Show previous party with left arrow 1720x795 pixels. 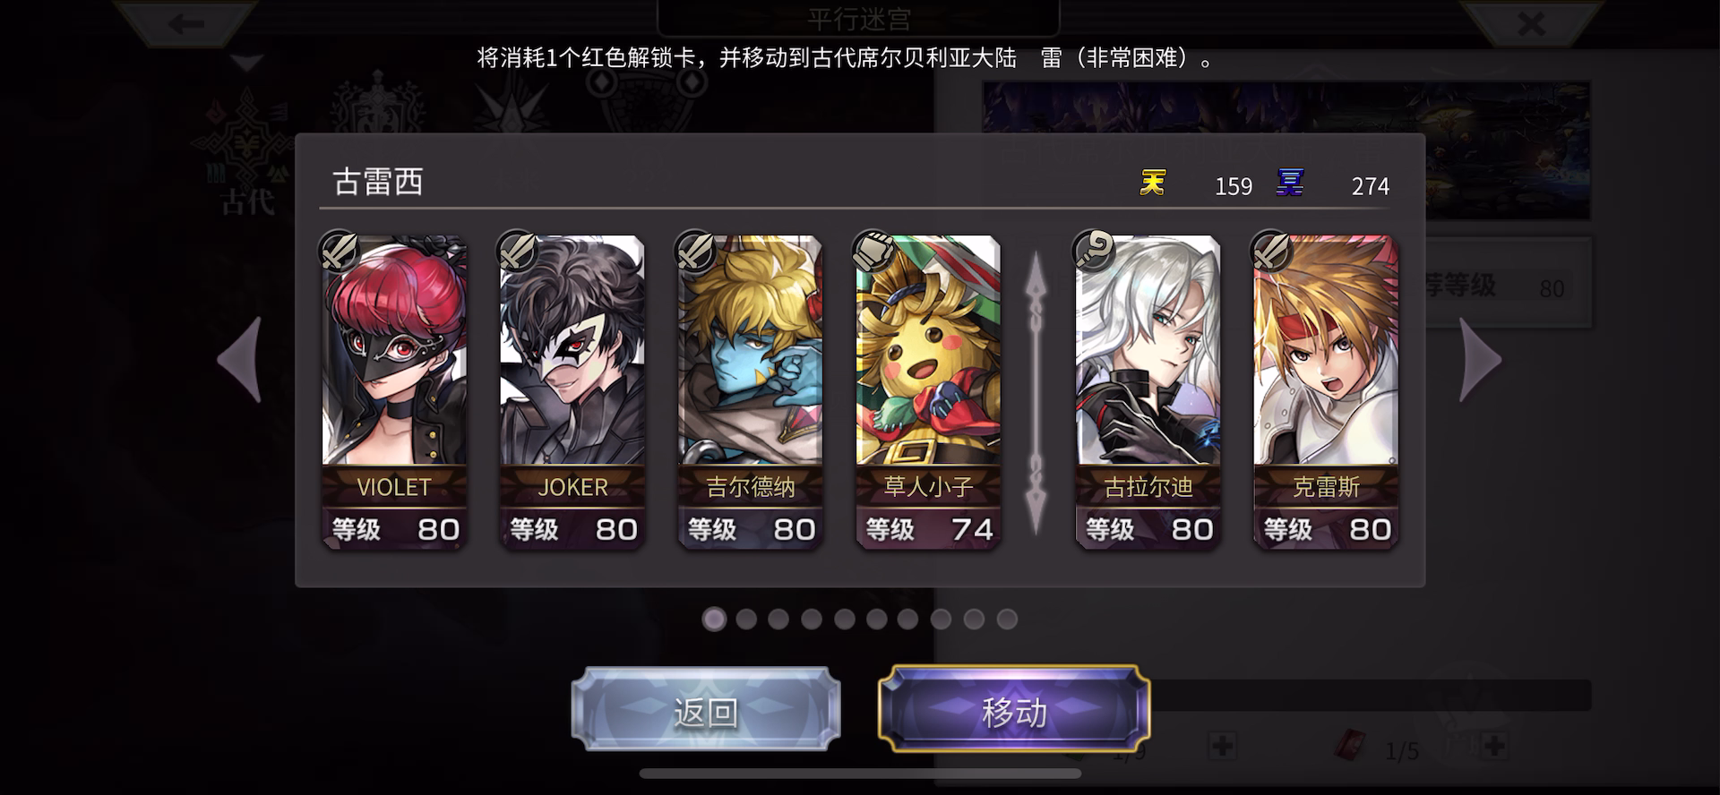[240, 360]
